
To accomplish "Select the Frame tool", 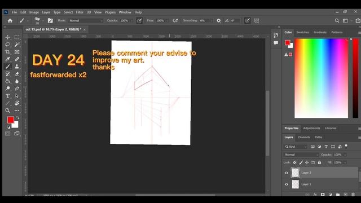I will point(17,52).
